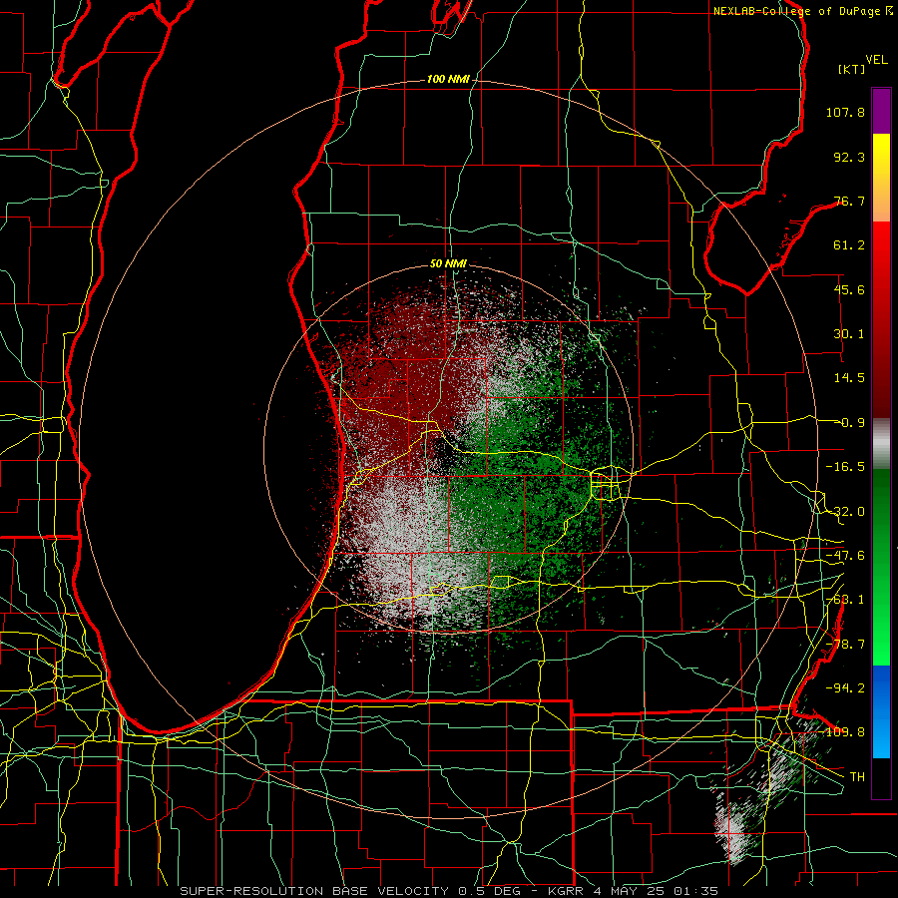Click the yellow-orange segment of the color bar
The image size is (898, 898).
point(881,178)
